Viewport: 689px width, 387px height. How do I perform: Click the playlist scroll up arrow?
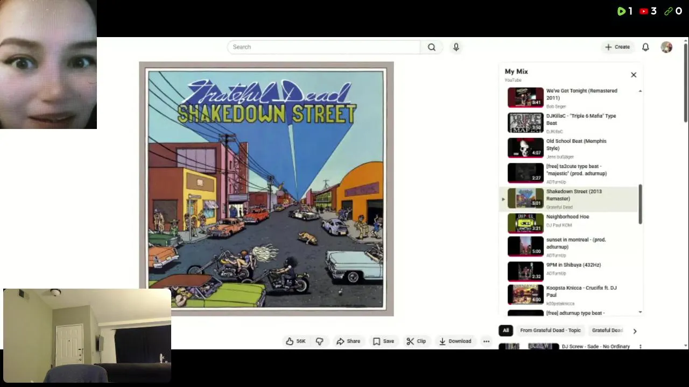tap(640, 91)
